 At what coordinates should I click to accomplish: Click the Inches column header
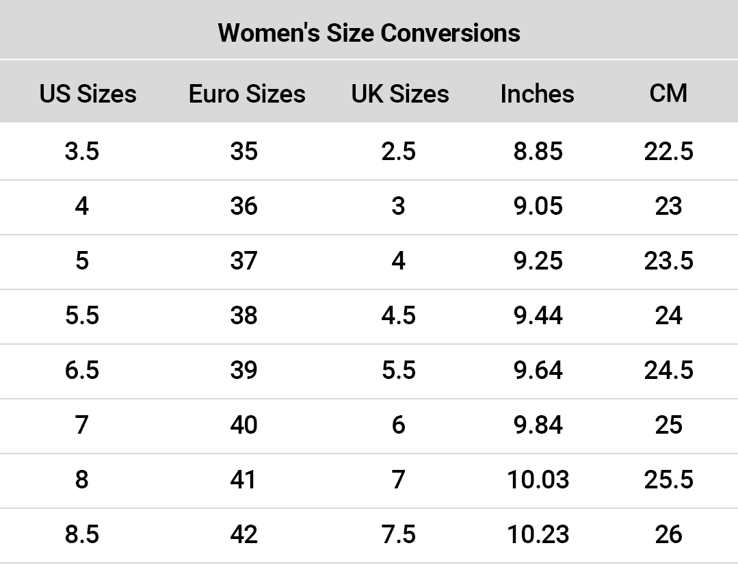tap(537, 94)
